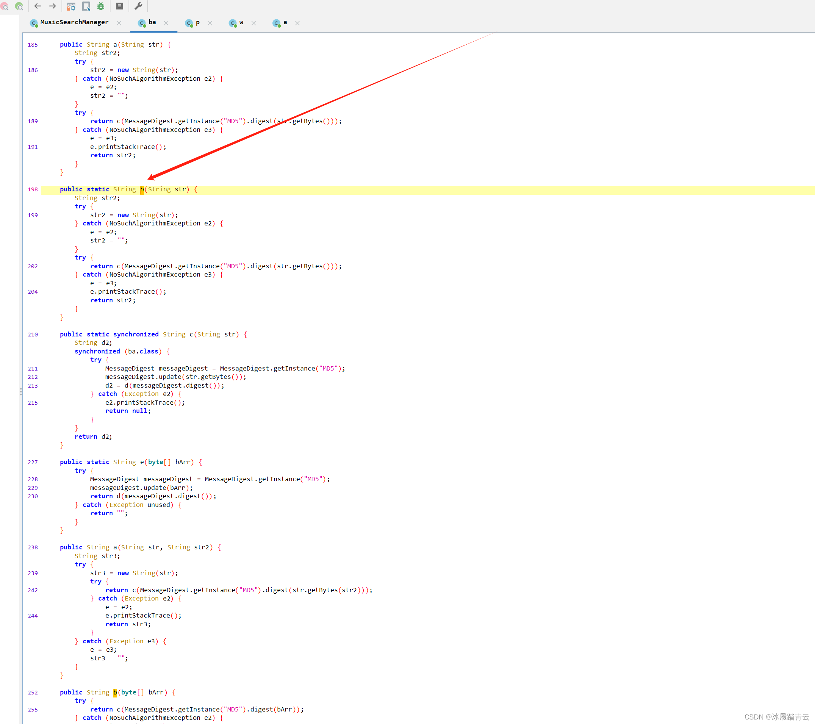
Task: Click "MD5" string on line 202
Action: 233,266
